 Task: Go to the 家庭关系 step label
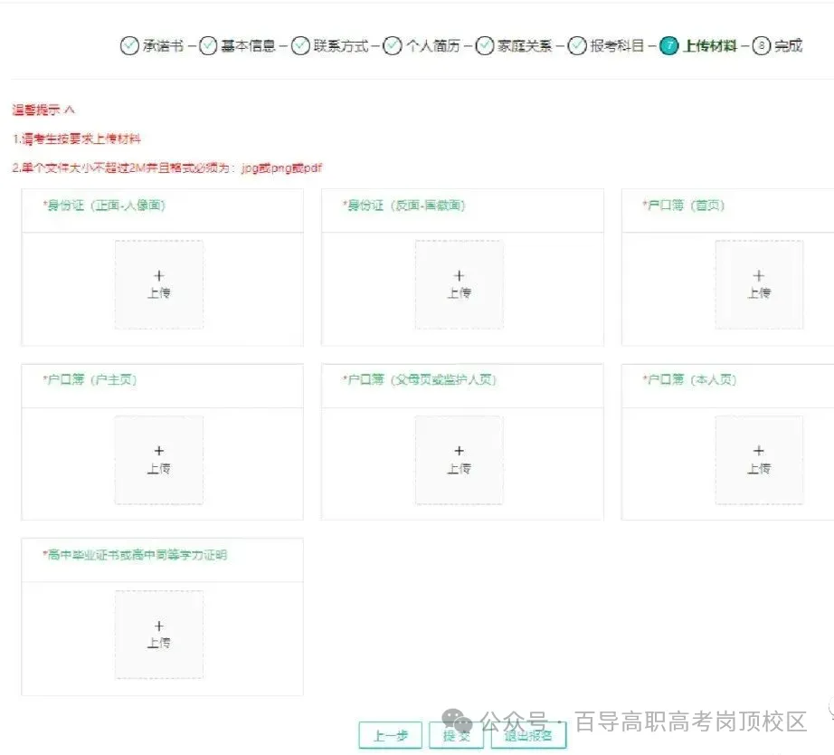point(525,46)
